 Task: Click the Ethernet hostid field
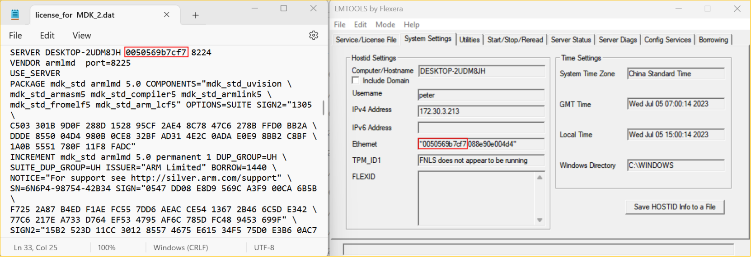click(481, 144)
